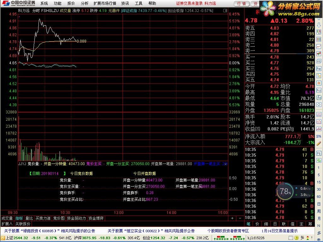Select weekly (周) period in sidebar

(319, 211)
